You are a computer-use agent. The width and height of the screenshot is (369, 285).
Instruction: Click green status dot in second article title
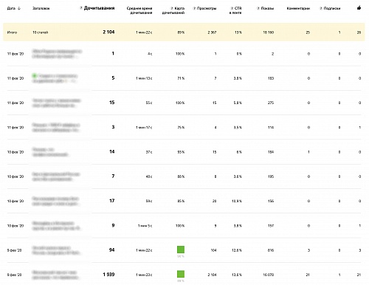tap(35, 75)
